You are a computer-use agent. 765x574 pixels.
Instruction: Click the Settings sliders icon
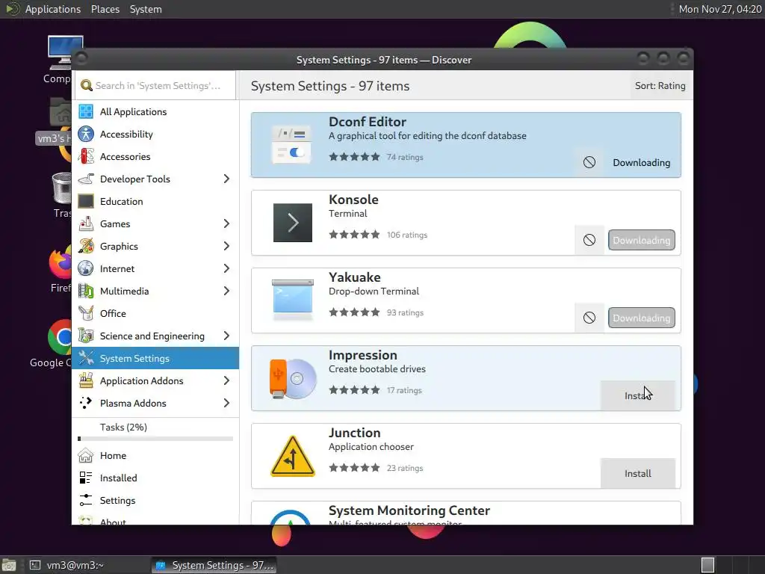click(86, 500)
